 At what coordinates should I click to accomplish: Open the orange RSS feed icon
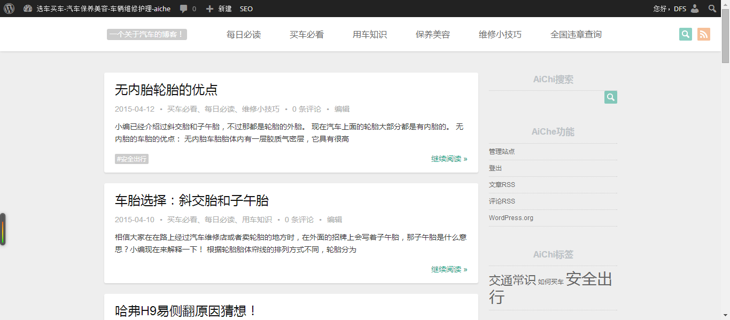coord(704,34)
